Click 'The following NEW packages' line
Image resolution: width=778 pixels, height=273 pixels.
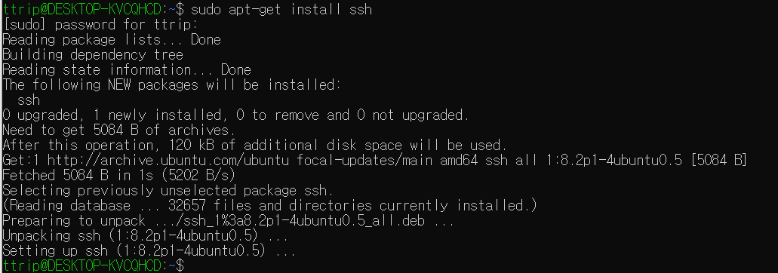pyautogui.click(x=172, y=84)
